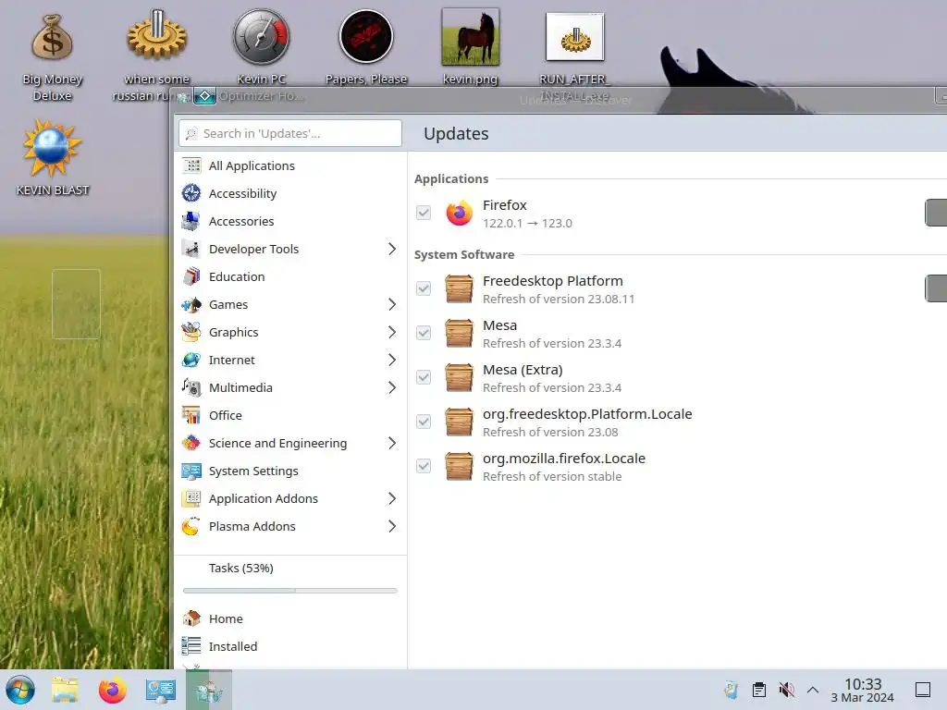Go to the Office category
Image resolution: width=947 pixels, height=710 pixels.
coord(290,415)
